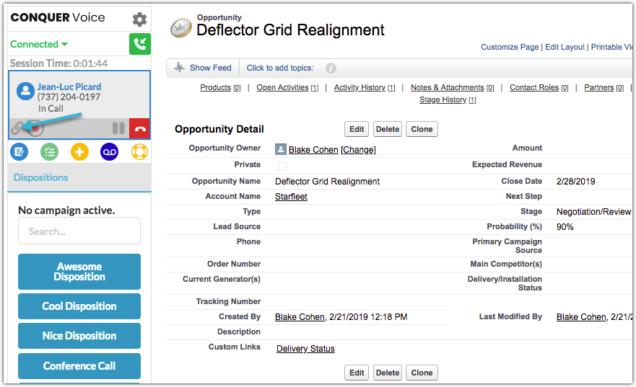The width and height of the screenshot is (636, 387).
Task: Open Conquer Voice settings gear
Action: coord(139,19)
